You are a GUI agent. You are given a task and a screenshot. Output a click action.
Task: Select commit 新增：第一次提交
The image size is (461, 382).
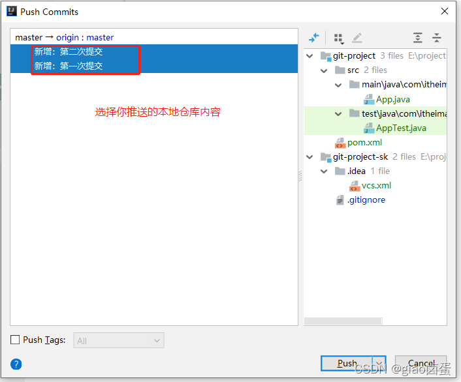point(154,66)
